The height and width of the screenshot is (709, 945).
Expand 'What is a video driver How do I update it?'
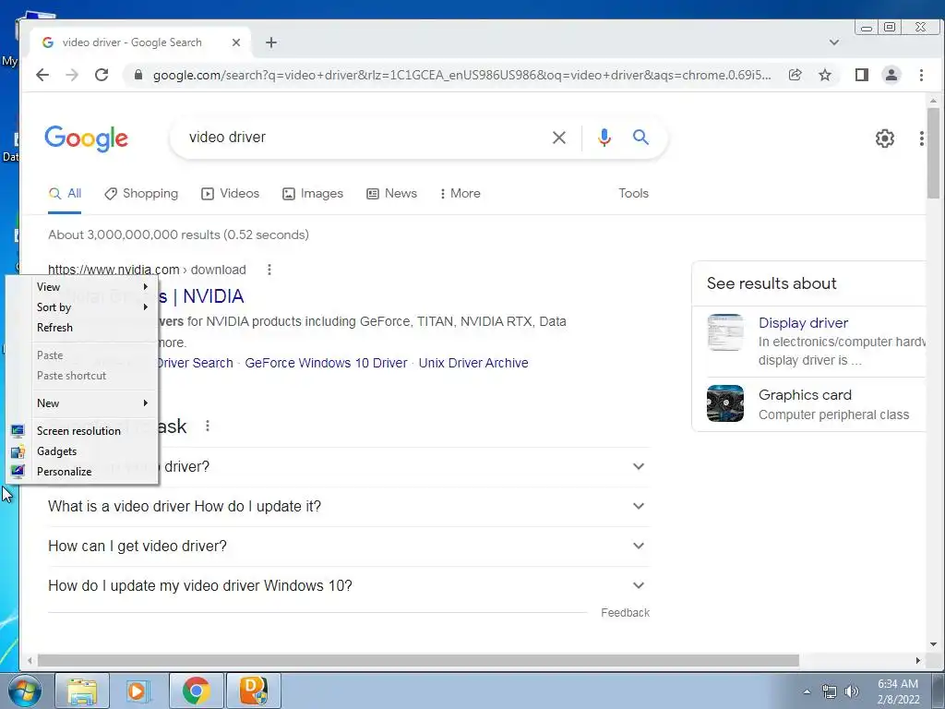point(348,507)
